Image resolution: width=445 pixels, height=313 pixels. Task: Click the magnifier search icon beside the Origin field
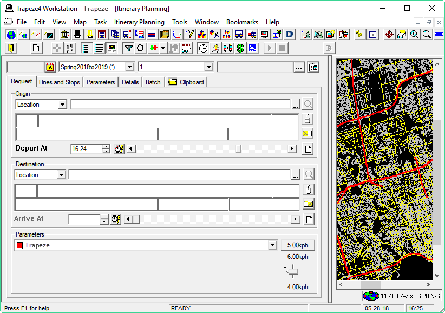pos(309,103)
